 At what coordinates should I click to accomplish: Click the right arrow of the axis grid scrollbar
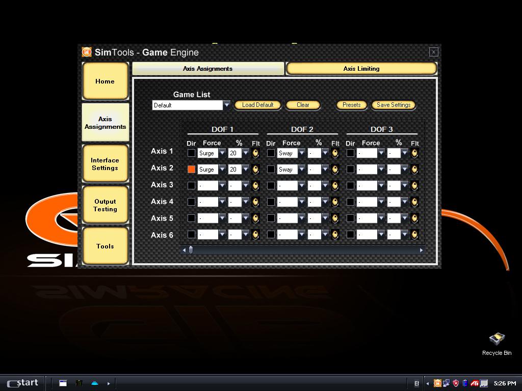422,249
